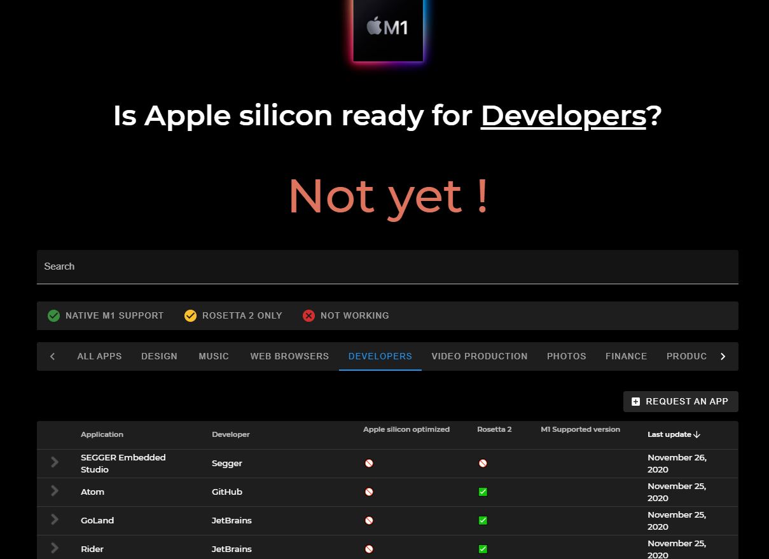Click JetBrains in the GoLand row
The height and width of the screenshot is (559, 769).
[x=232, y=520]
